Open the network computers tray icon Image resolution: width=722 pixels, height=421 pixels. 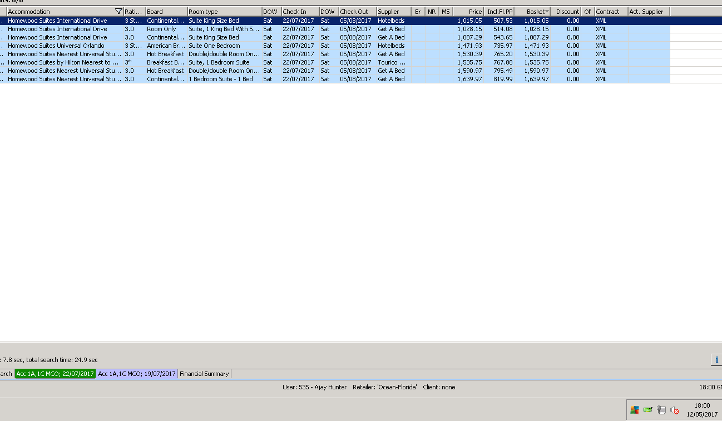[x=661, y=410]
